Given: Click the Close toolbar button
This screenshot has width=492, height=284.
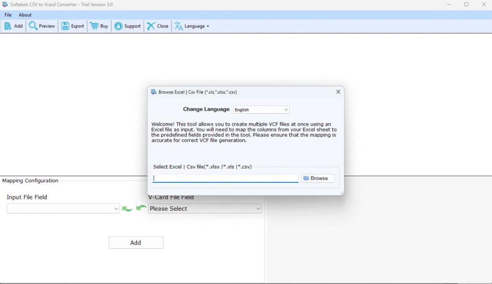Looking at the screenshot, I should coord(158,26).
